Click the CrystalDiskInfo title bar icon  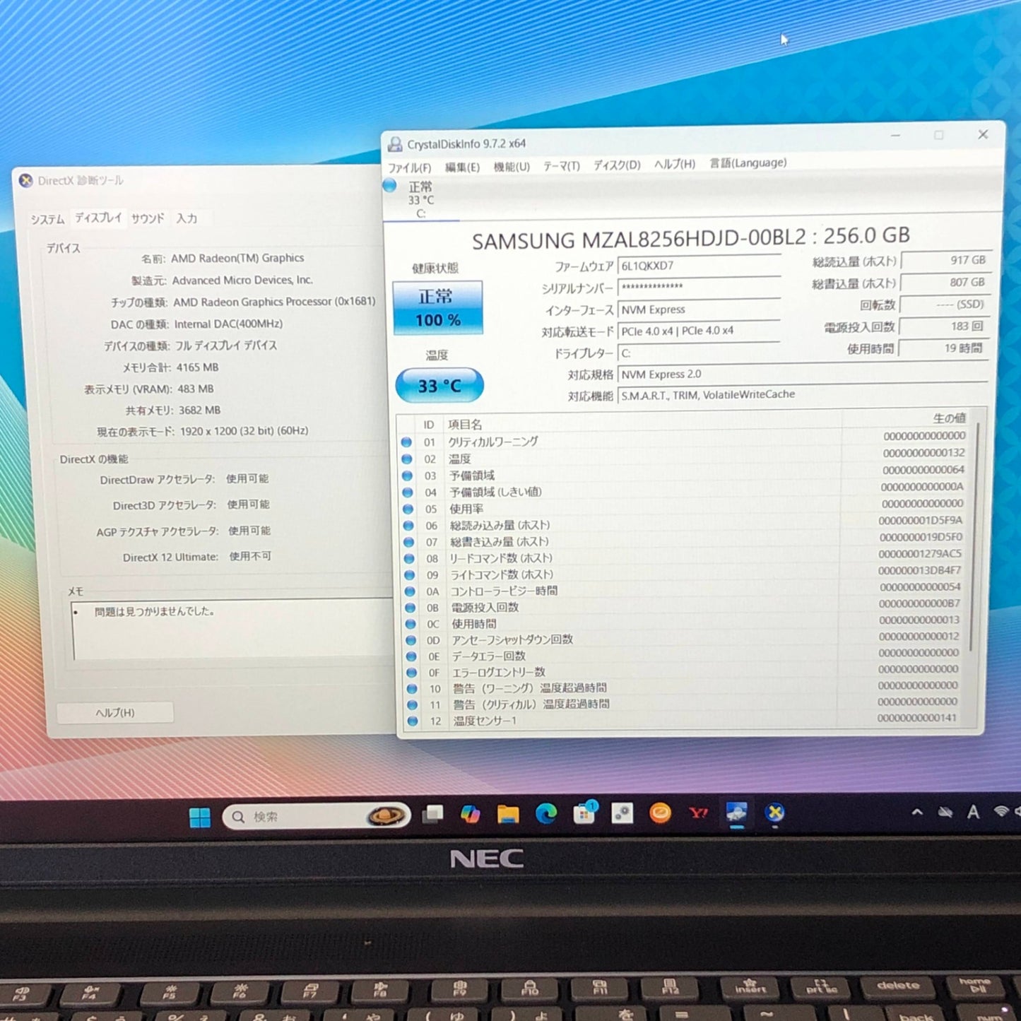pos(394,144)
